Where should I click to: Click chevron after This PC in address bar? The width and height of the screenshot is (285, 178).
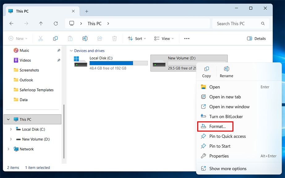[108, 24]
